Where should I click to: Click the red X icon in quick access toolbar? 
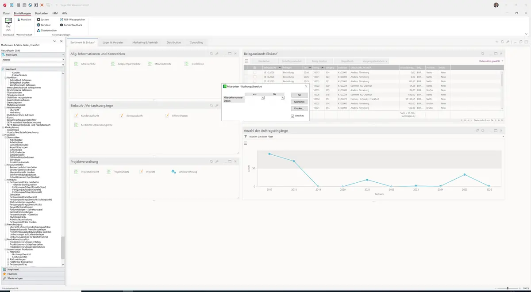[42, 5]
